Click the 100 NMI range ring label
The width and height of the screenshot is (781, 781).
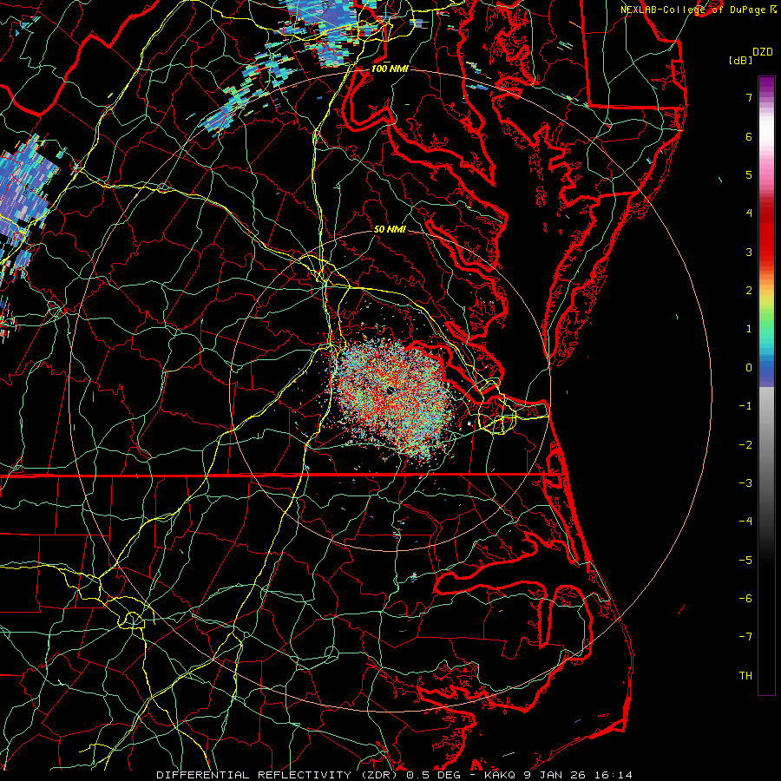coord(390,69)
